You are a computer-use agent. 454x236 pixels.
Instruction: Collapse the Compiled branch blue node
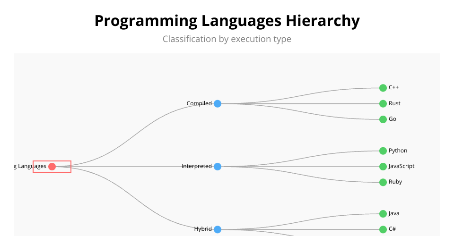pyautogui.click(x=218, y=104)
